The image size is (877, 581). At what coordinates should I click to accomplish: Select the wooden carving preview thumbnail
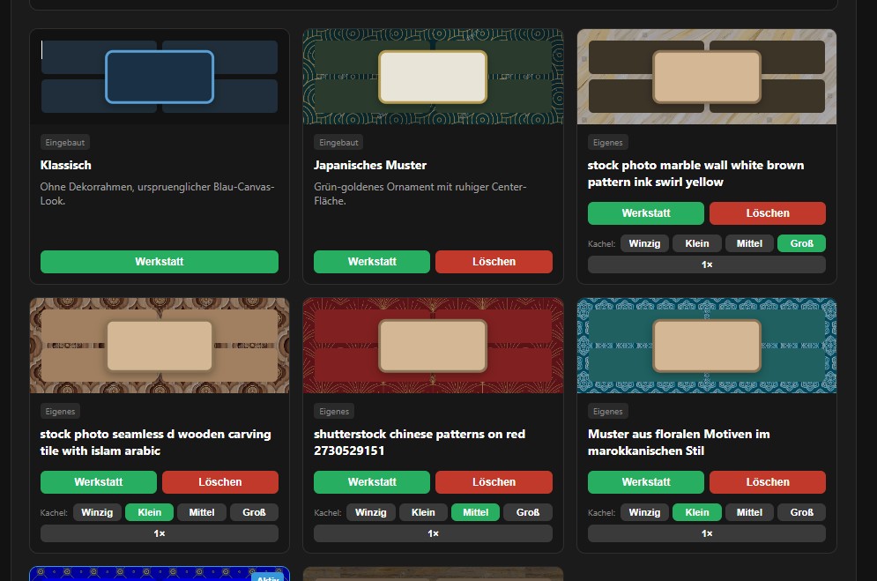(x=160, y=346)
